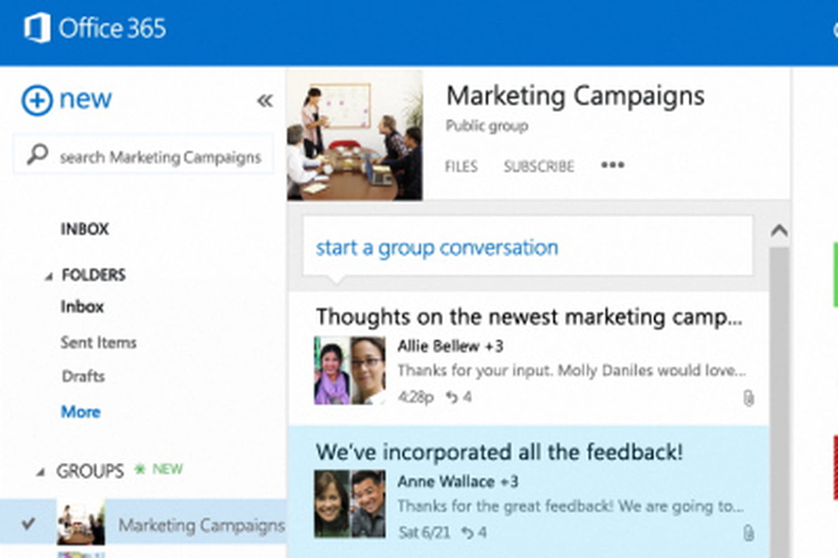Click the Office 365 logo icon

(x=37, y=28)
